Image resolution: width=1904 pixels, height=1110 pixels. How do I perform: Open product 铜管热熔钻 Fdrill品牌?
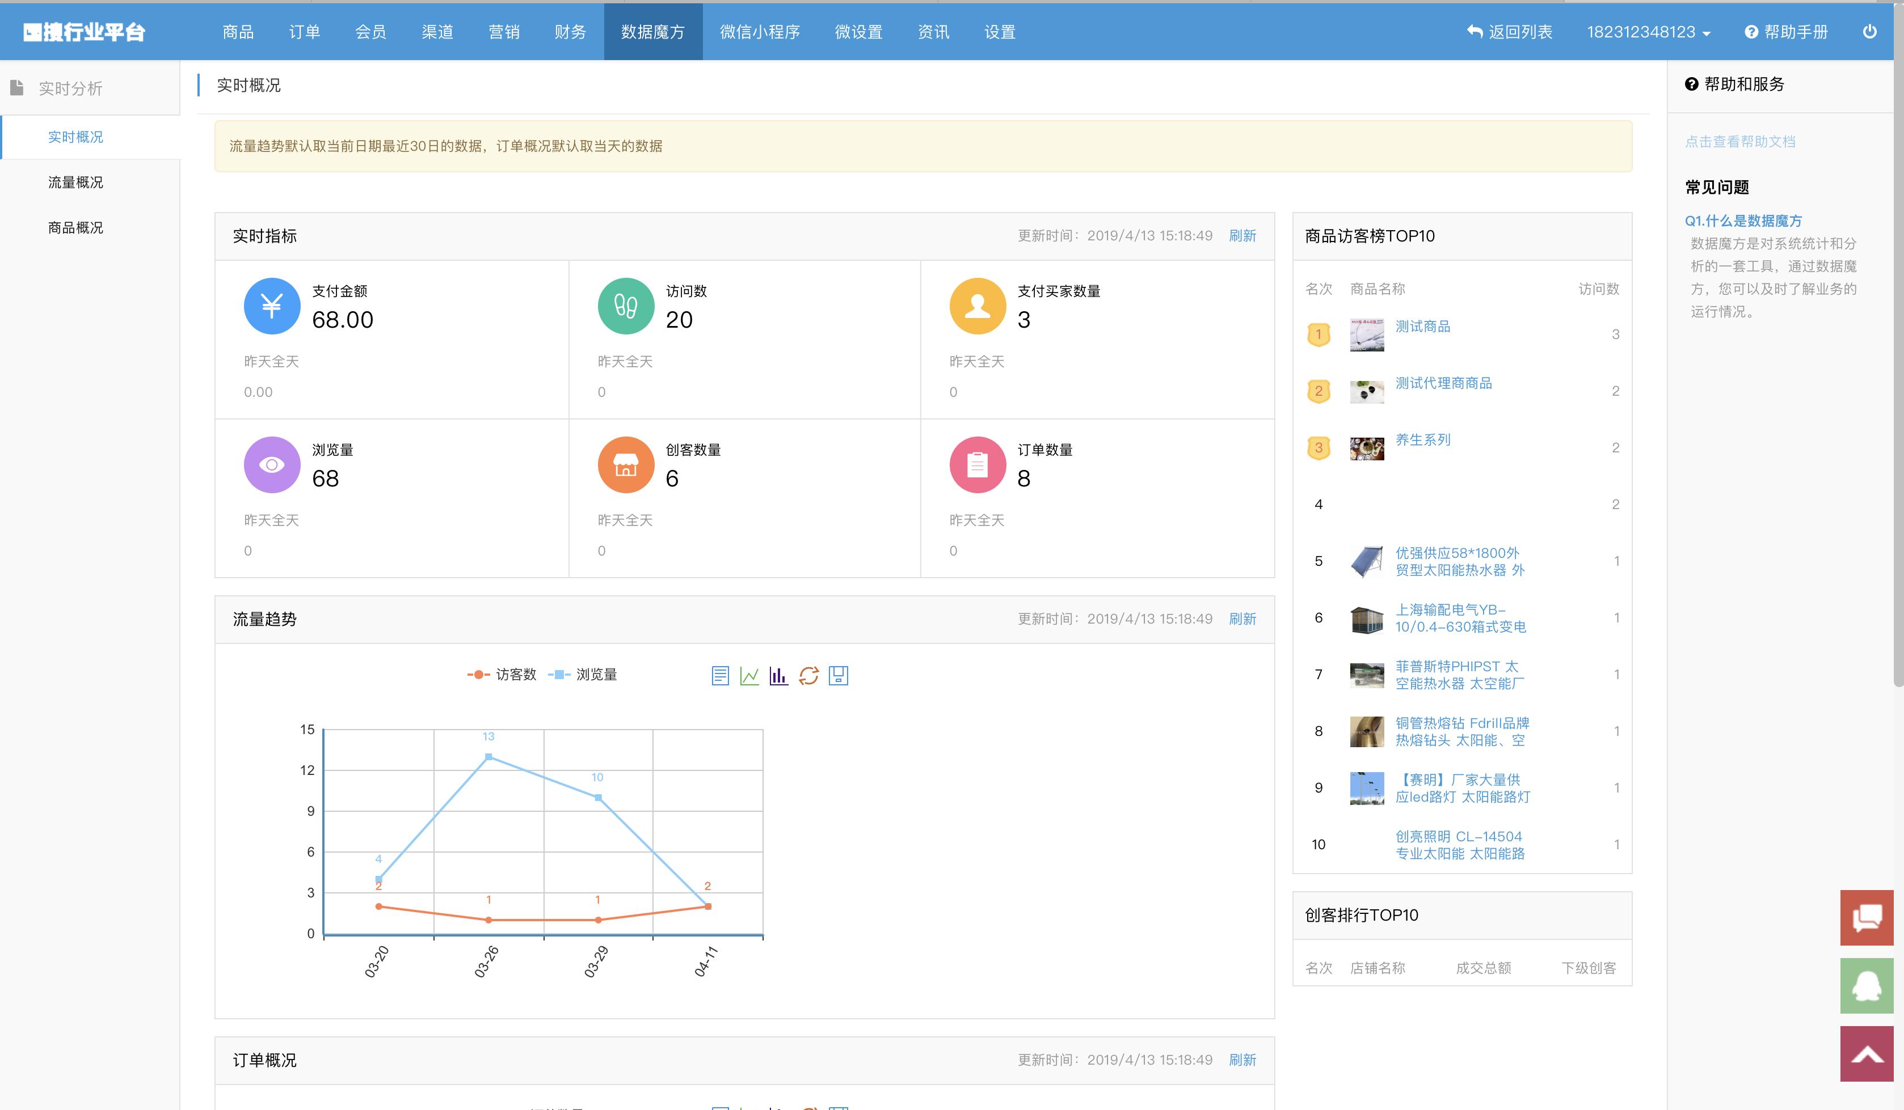click(1462, 731)
